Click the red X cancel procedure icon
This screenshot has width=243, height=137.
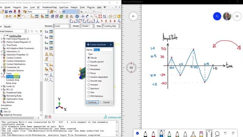tap(50, 117)
